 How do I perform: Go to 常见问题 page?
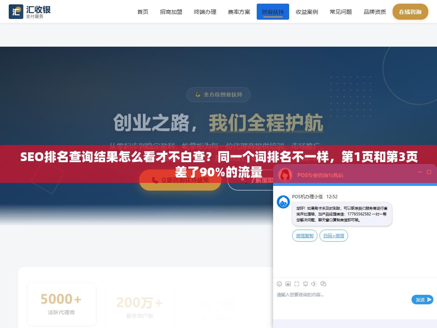coord(341,12)
